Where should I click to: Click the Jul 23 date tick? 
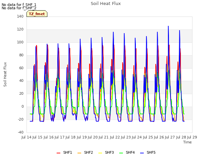coord(126,137)
